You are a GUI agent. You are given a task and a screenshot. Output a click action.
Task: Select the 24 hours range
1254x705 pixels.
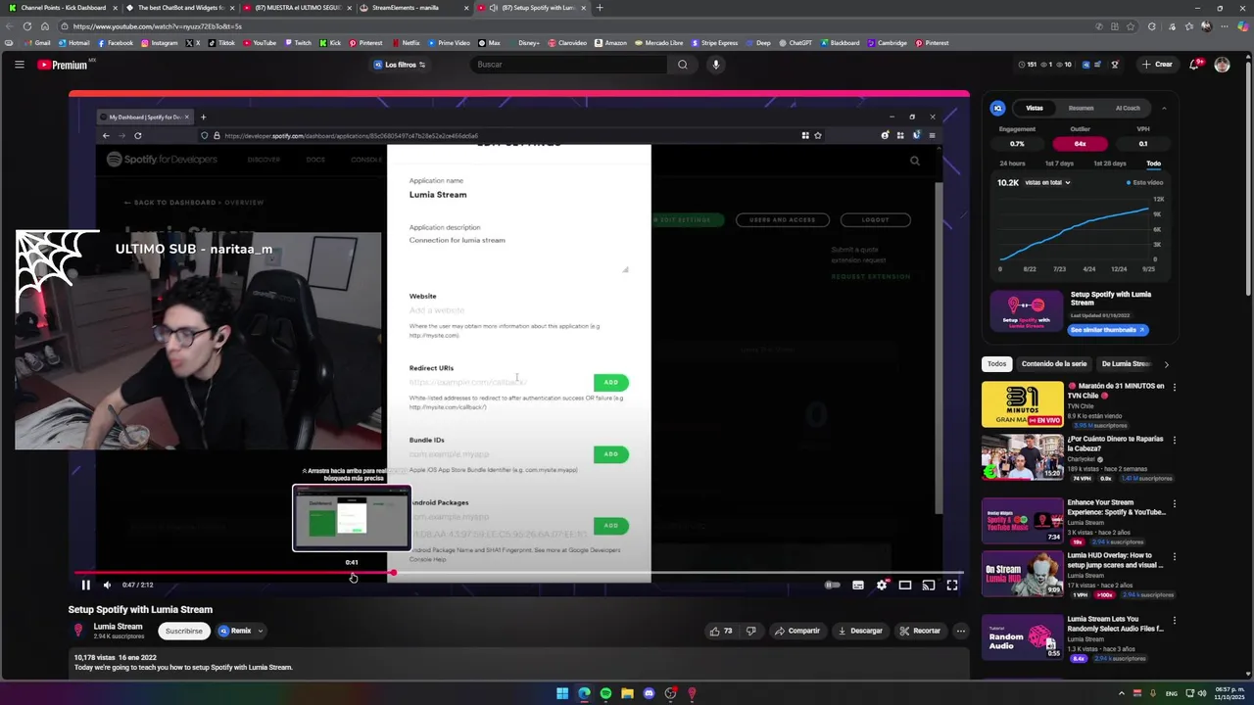(1012, 164)
